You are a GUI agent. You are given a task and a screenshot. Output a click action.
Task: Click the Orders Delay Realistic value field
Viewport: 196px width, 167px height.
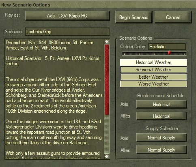(x=167, y=47)
